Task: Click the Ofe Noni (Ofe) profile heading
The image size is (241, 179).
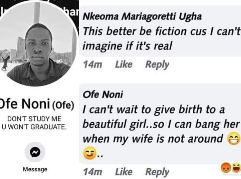Action: [x=37, y=105]
